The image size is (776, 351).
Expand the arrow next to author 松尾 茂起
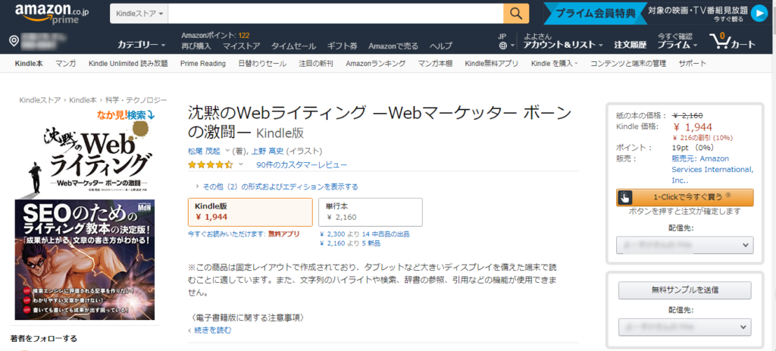tap(227, 151)
